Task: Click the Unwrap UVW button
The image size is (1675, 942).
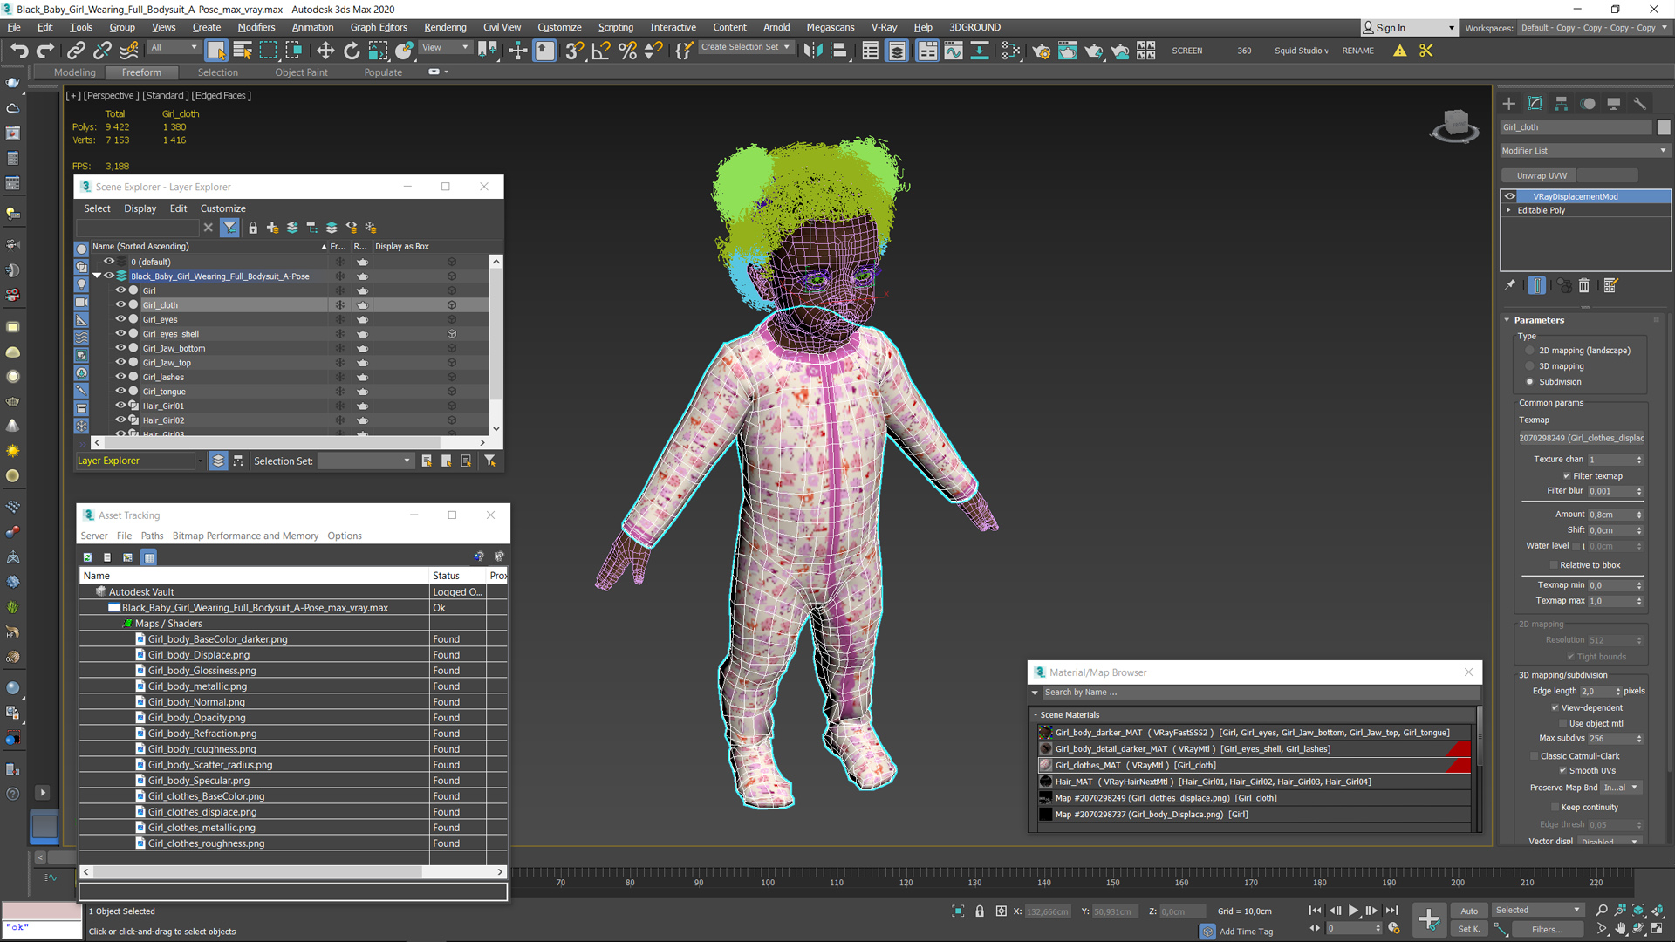Action: pyautogui.click(x=1542, y=175)
